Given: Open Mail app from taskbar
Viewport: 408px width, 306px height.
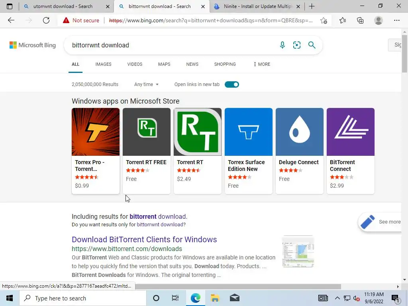Looking at the screenshot, I should tap(234, 298).
